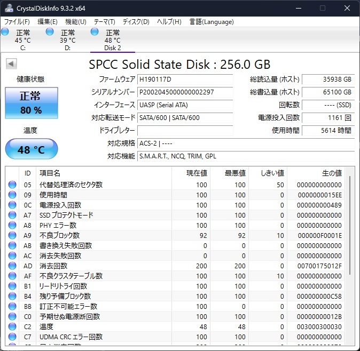
Task: Click the 最悪値 column header
Action: click(x=229, y=173)
